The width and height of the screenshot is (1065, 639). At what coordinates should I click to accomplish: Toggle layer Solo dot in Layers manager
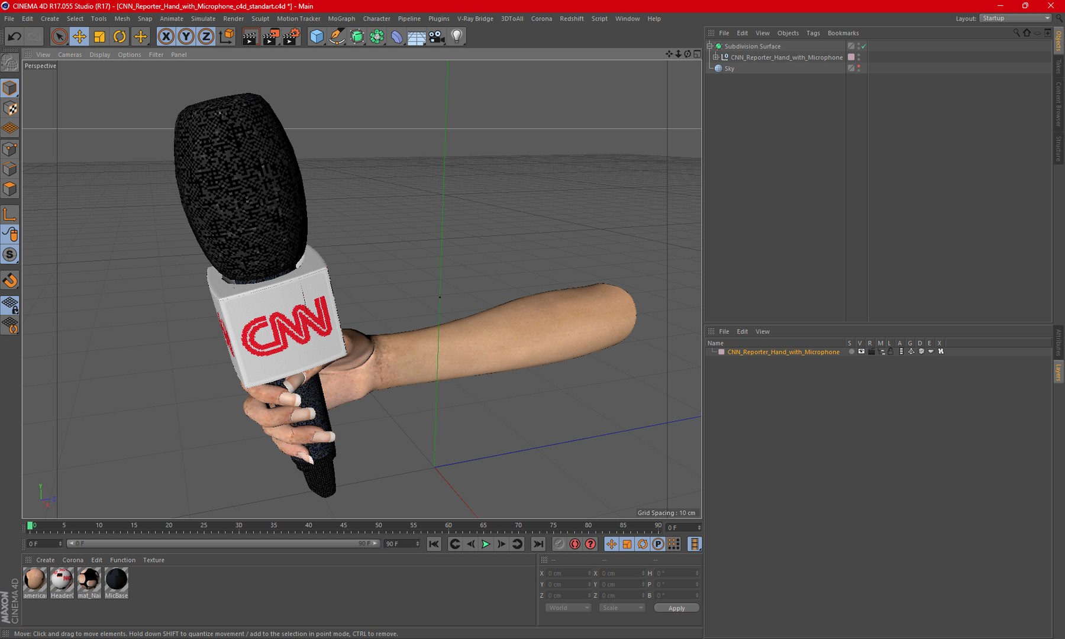(851, 351)
